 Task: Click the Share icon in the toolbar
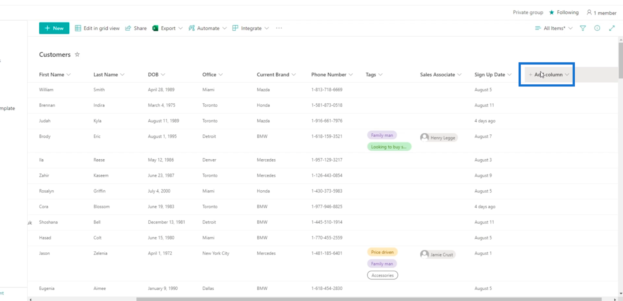coord(128,28)
